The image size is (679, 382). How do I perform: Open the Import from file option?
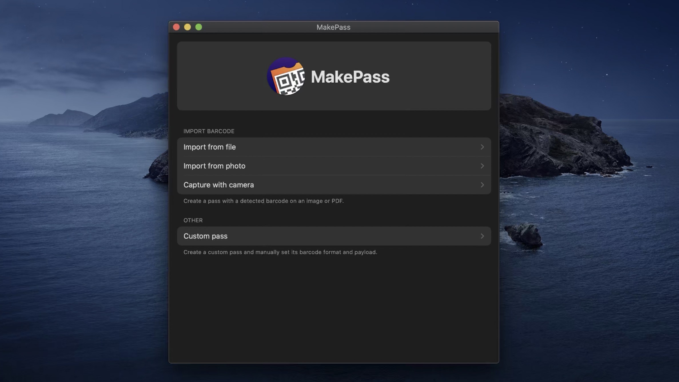point(210,147)
